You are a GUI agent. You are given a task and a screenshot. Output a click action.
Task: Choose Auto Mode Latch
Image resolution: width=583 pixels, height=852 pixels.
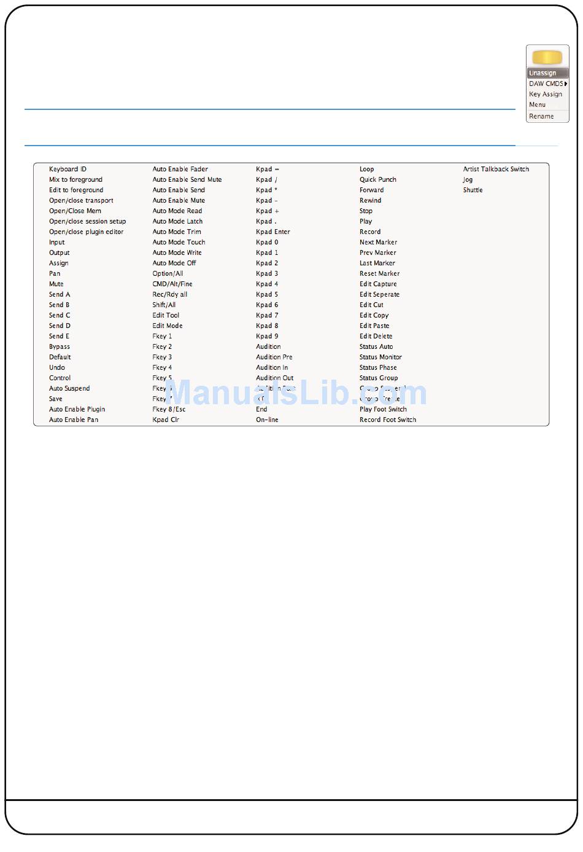click(x=177, y=221)
